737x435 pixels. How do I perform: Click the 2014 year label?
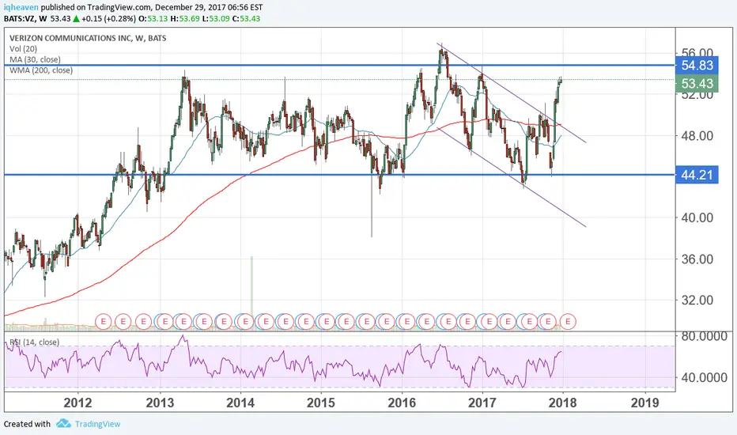[240, 403]
